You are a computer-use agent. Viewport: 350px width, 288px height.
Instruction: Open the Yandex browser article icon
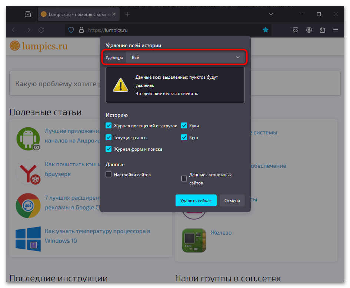(x=28, y=172)
